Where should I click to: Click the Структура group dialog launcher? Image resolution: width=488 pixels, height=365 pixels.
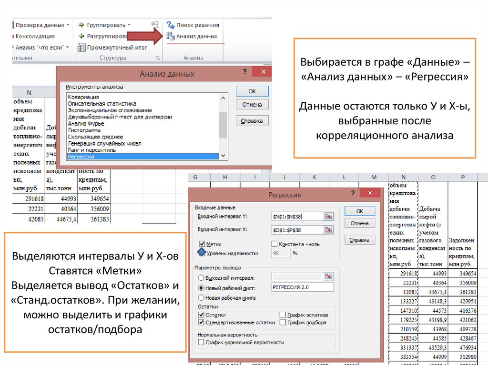click(157, 58)
